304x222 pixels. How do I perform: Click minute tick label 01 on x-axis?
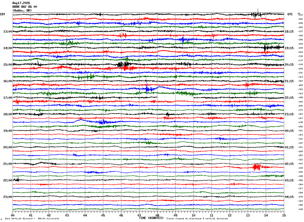(31, 215)
